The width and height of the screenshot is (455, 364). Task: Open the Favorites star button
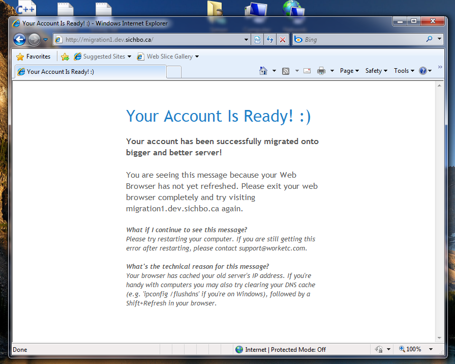(x=34, y=57)
